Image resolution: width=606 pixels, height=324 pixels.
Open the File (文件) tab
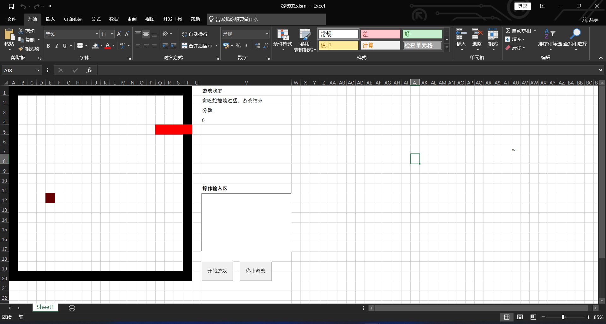(x=12, y=19)
